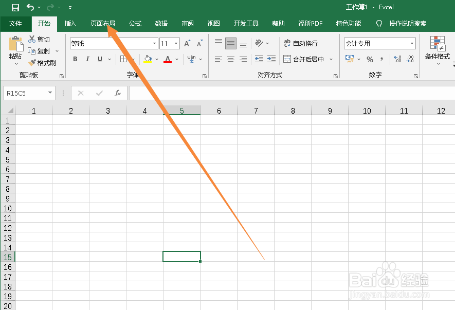Apply percent style to the cell
455x310 pixels.
pos(370,59)
